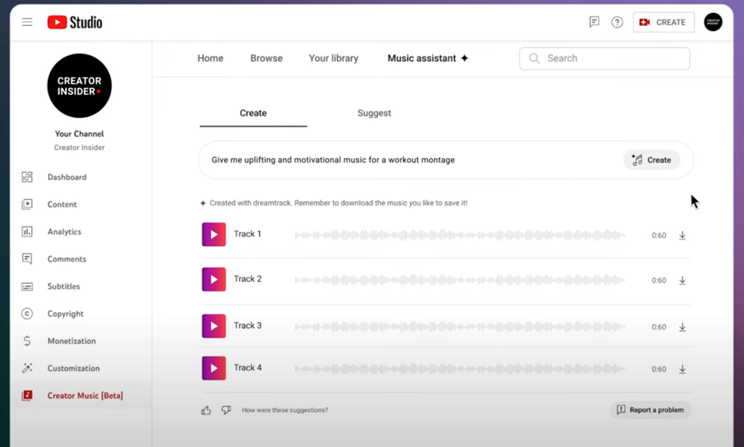Click the CREATE button in the header

tap(663, 22)
